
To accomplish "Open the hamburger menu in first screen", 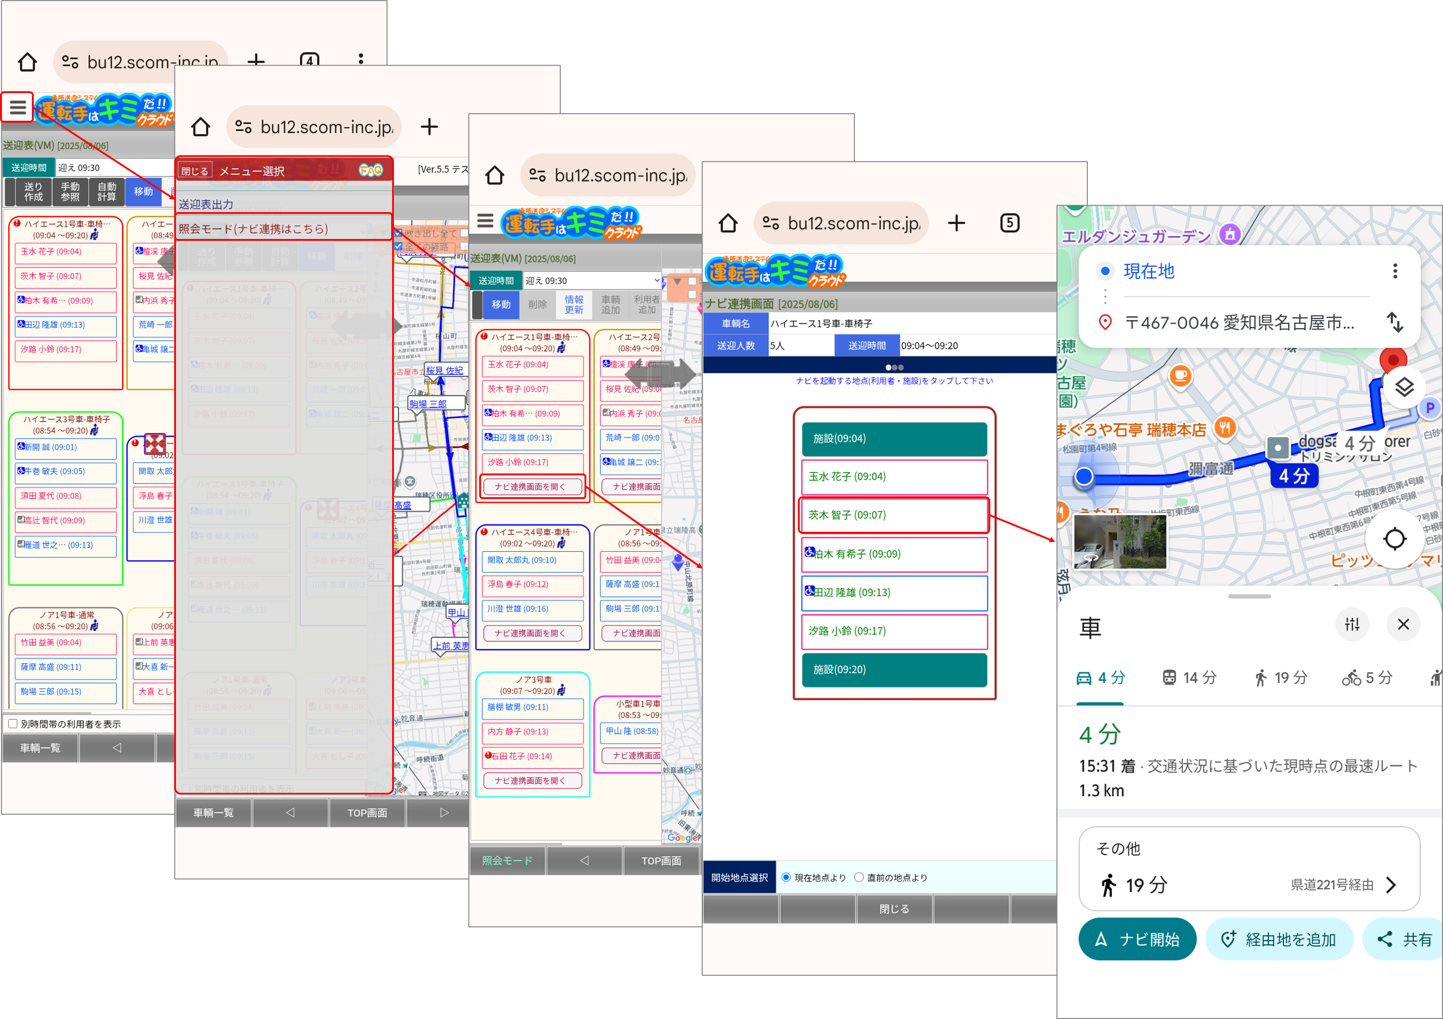I will click(18, 108).
